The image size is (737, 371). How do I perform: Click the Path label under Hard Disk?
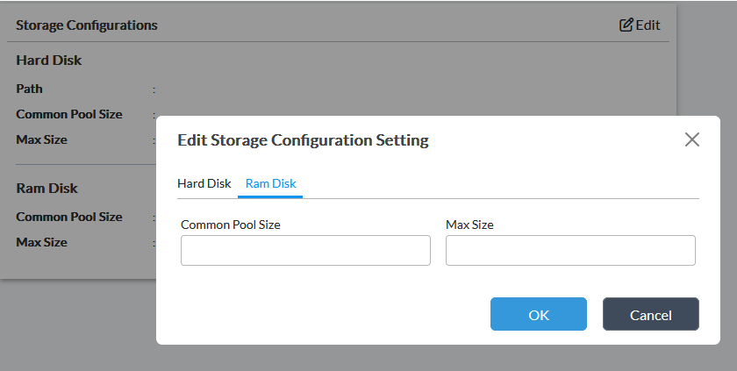pyautogui.click(x=29, y=89)
